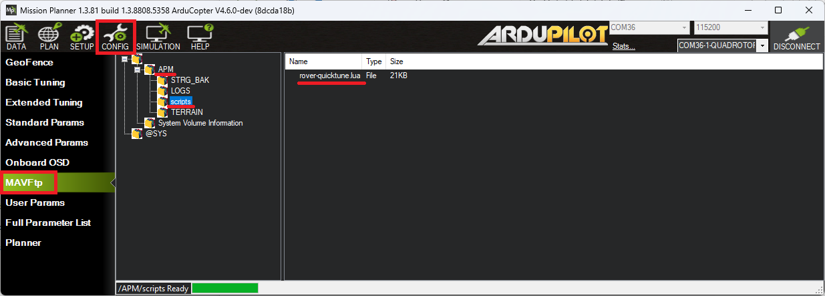Open the DATA flight data view
Viewport: 825px width, 296px height.
pyautogui.click(x=16, y=37)
